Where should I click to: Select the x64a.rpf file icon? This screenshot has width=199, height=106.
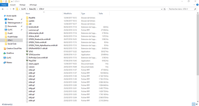[x=27, y=70]
